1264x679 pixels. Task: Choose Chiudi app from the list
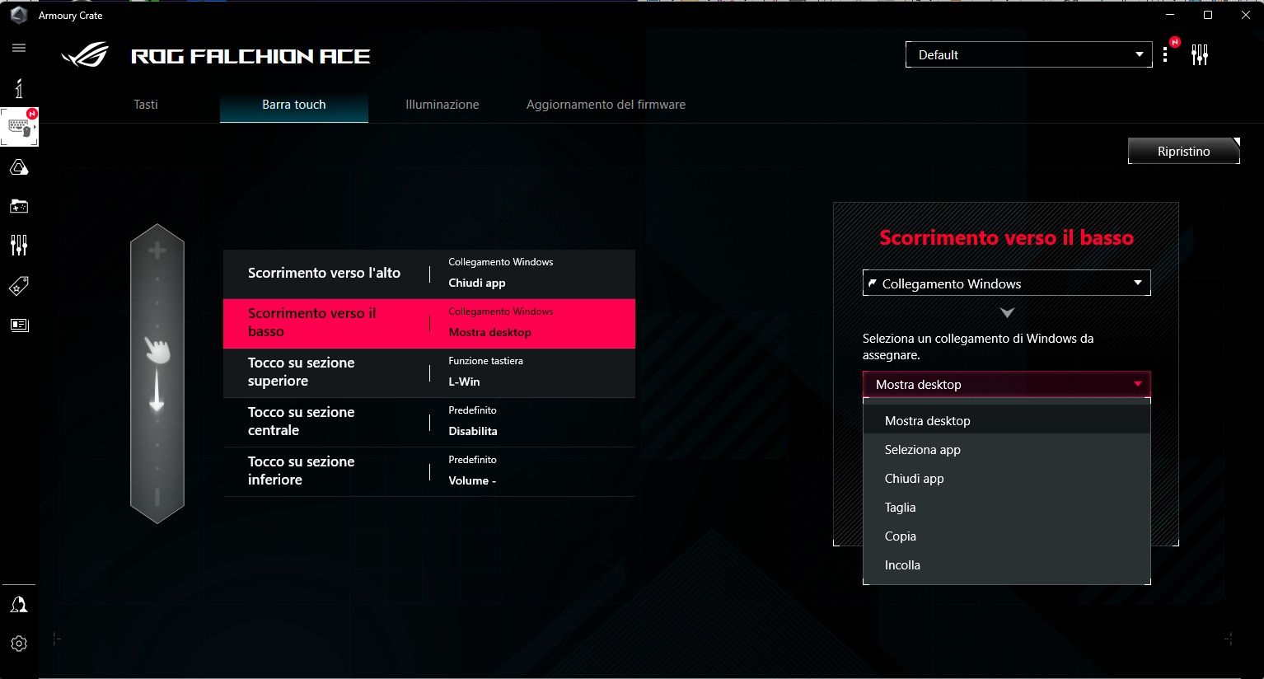point(1006,478)
